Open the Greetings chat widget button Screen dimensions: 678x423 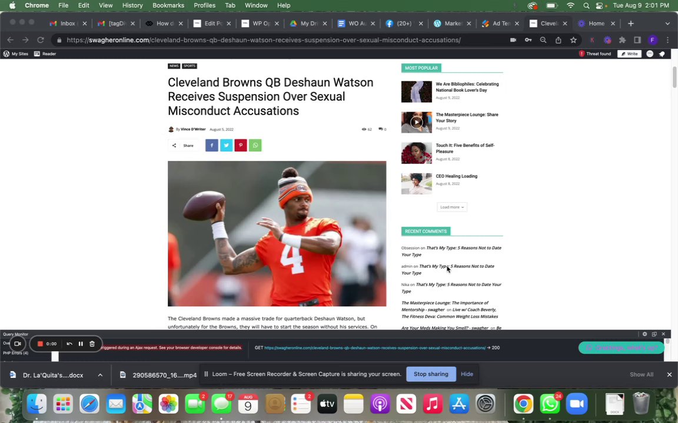[621, 347]
